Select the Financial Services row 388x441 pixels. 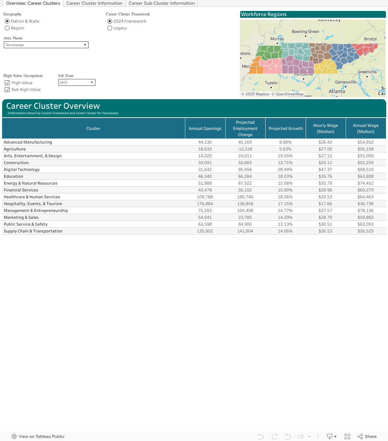[x=194, y=190]
